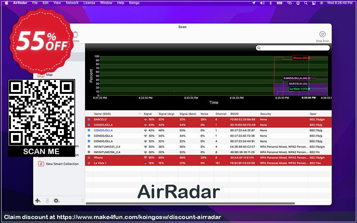
Task: Click the Wi-Fi signal icon in iPhone row
Action: 146,158
